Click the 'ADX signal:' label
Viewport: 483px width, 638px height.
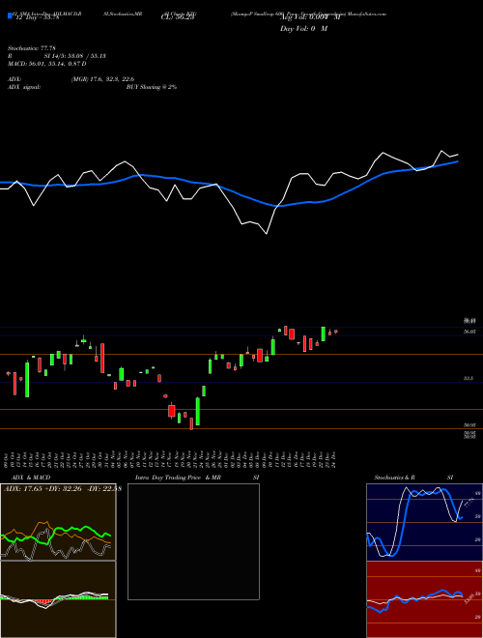tap(24, 87)
